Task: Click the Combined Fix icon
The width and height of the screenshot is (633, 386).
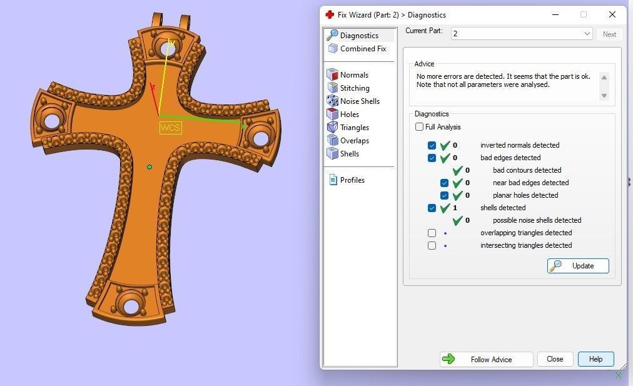Action: [x=333, y=48]
